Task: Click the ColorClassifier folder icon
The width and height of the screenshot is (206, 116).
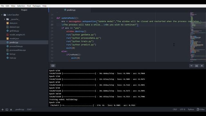Action: click(x=5, y=15)
